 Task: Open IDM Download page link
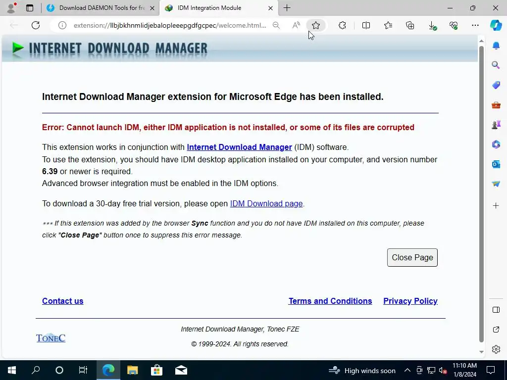266,203
